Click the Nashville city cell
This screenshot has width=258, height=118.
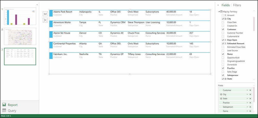point(84,54)
